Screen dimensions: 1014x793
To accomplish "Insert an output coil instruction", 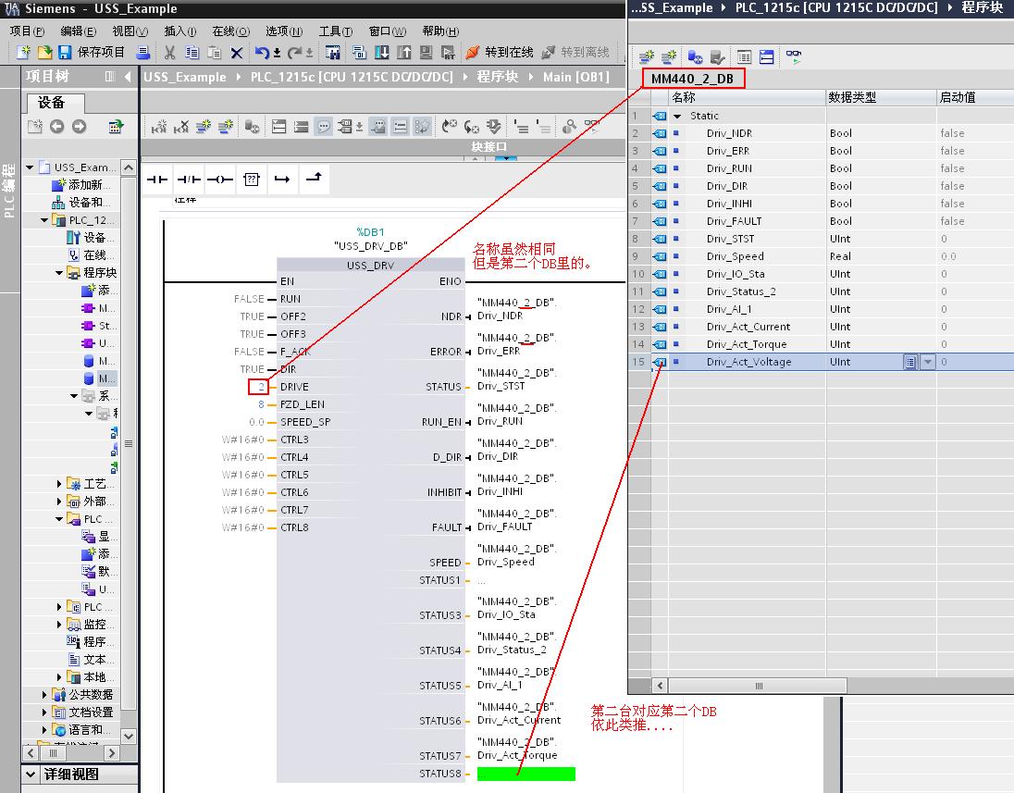I will pyautogui.click(x=220, y=180).
